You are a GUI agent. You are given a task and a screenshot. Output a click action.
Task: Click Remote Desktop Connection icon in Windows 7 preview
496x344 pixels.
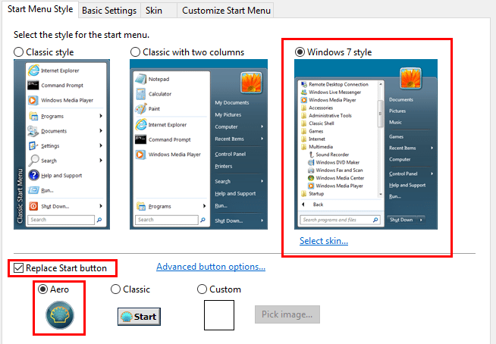304,84
